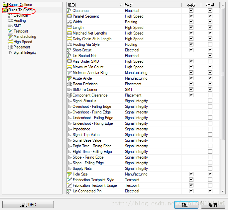The image size is (228, 210).
Task: Click the Report Options folder icon
Action: pos(5,5)
